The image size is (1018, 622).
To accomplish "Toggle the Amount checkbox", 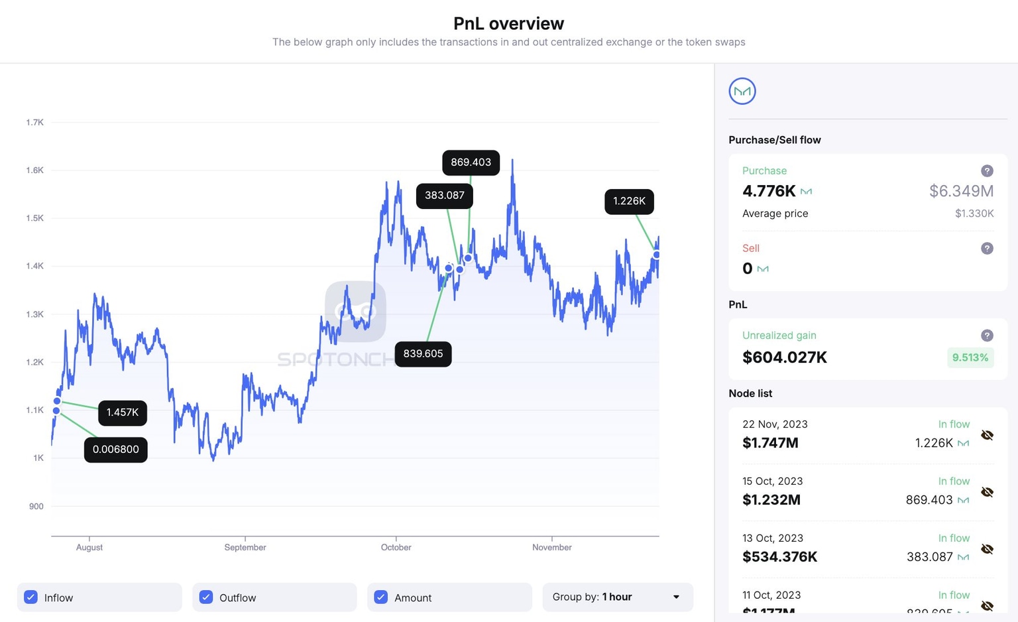I will tap(380, 597).
